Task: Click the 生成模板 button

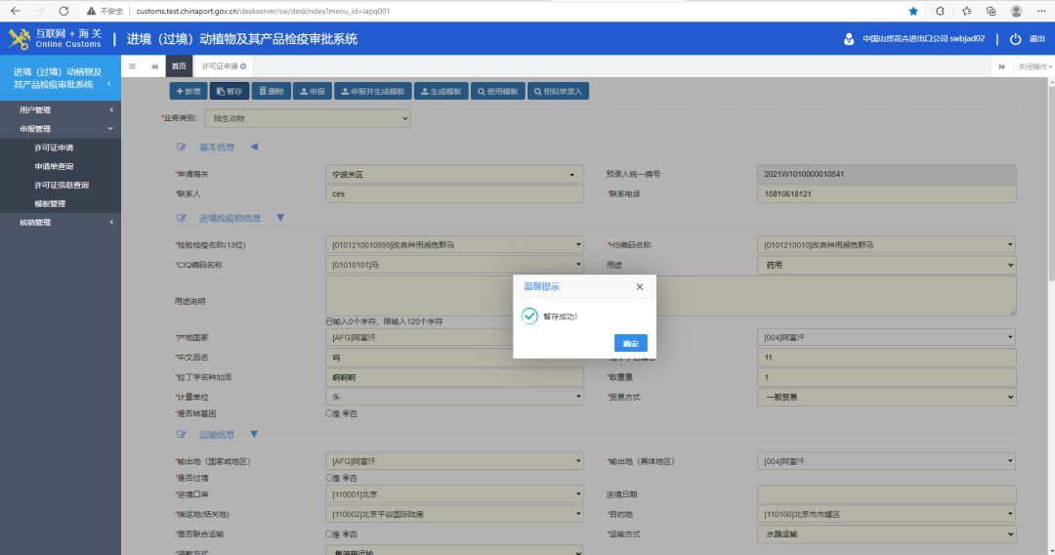Action: click(441, 92)
